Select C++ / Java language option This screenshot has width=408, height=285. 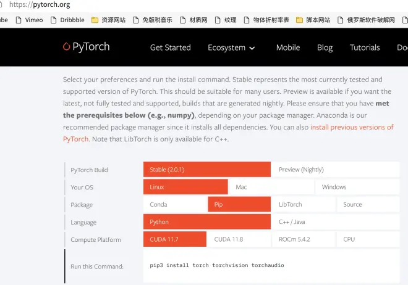point(335,221)
